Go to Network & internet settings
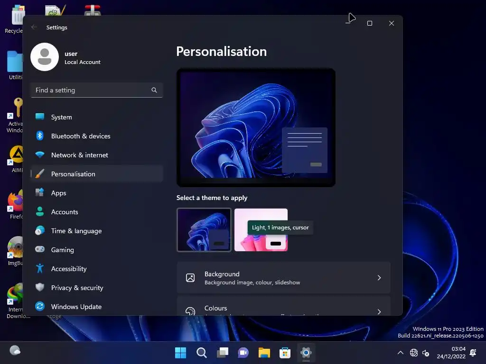 point(97,155)
